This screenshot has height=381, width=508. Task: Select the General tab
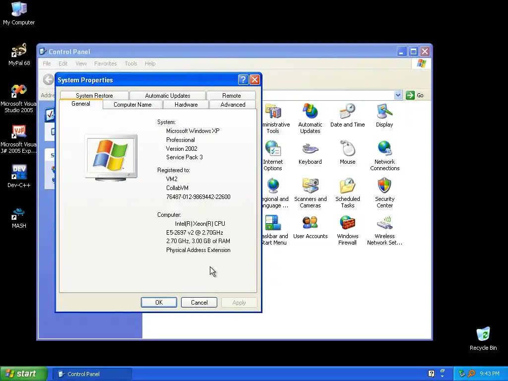pos(81,104)
